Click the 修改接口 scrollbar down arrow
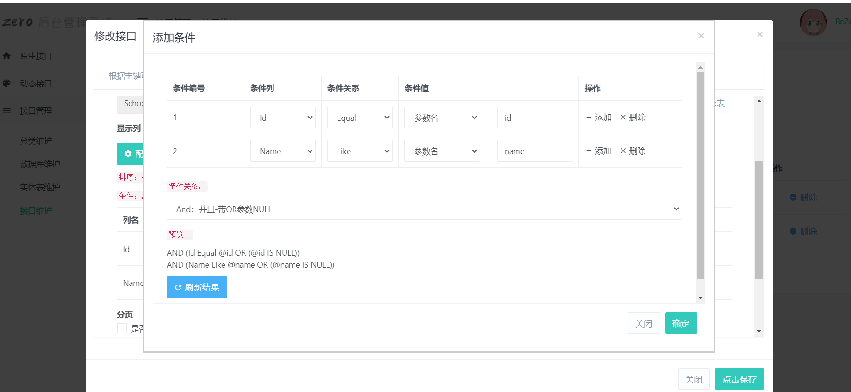 (x=759, y=331)
